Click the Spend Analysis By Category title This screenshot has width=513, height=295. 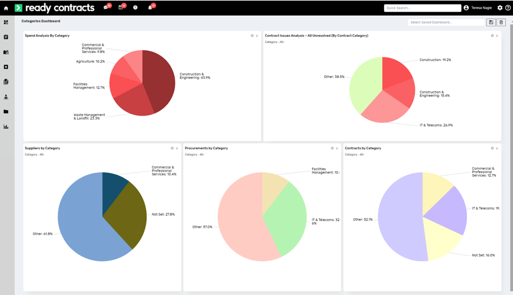coord(47,36)
